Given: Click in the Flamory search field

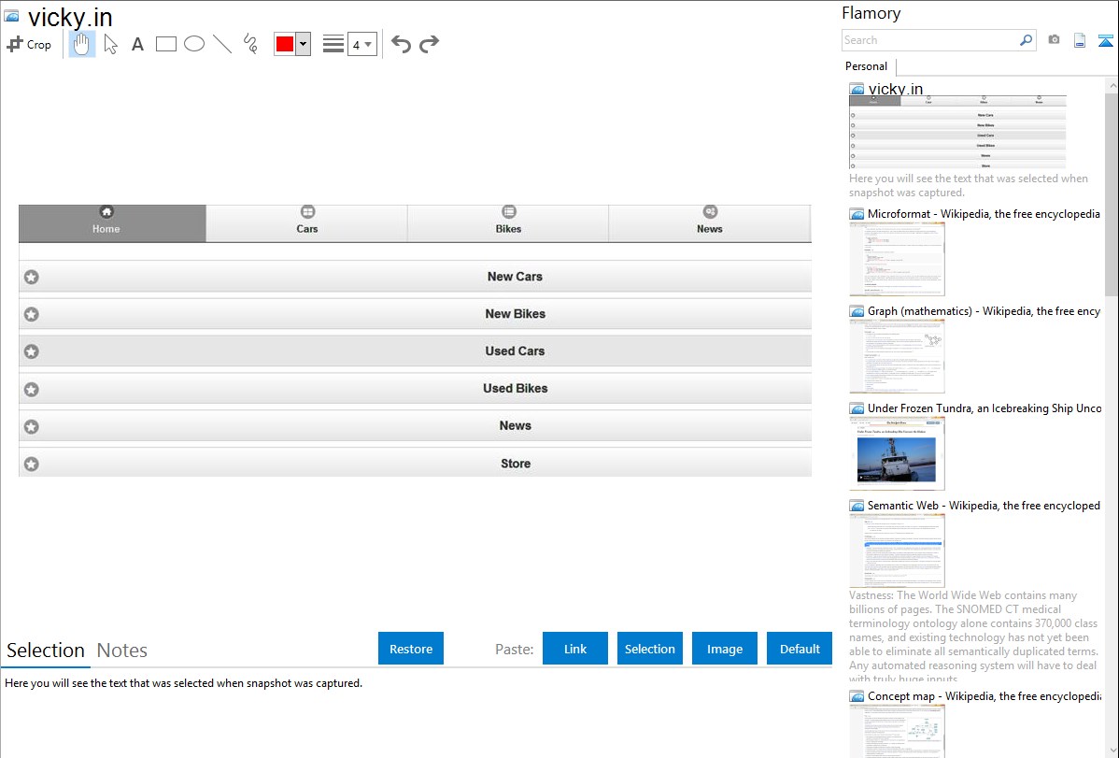Looking at the screenshot, I should point(929,40).
